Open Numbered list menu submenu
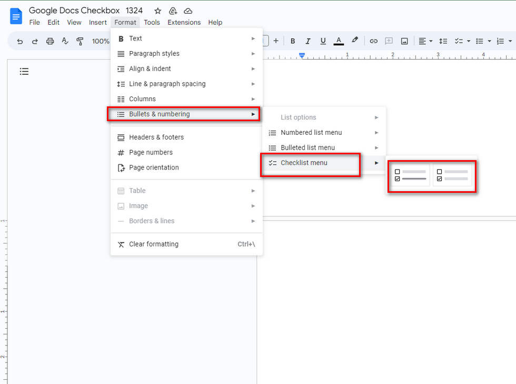The width and height of the screenshot is (516, 384). (x=324, y=132)
